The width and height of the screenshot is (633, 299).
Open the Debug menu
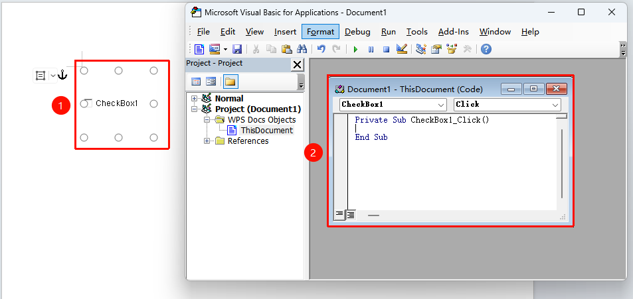pyautogui.click(x=357, y=31)
